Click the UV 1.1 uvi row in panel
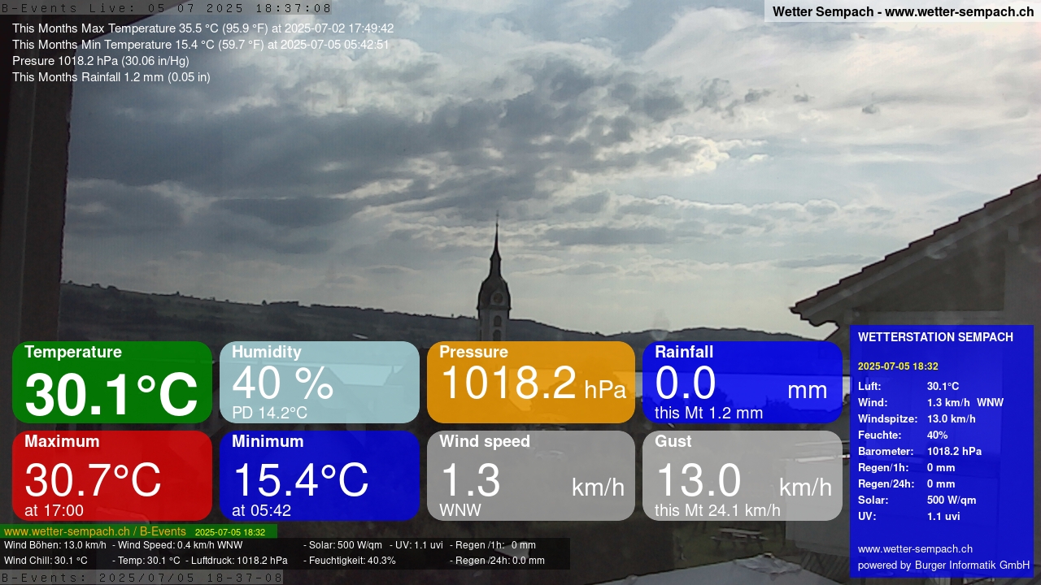Screen dimensions: 1041x585 909,516
